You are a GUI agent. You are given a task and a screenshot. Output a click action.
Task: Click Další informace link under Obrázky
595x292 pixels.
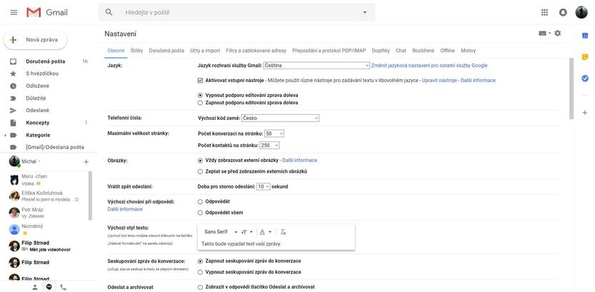(x=300, y=161)
